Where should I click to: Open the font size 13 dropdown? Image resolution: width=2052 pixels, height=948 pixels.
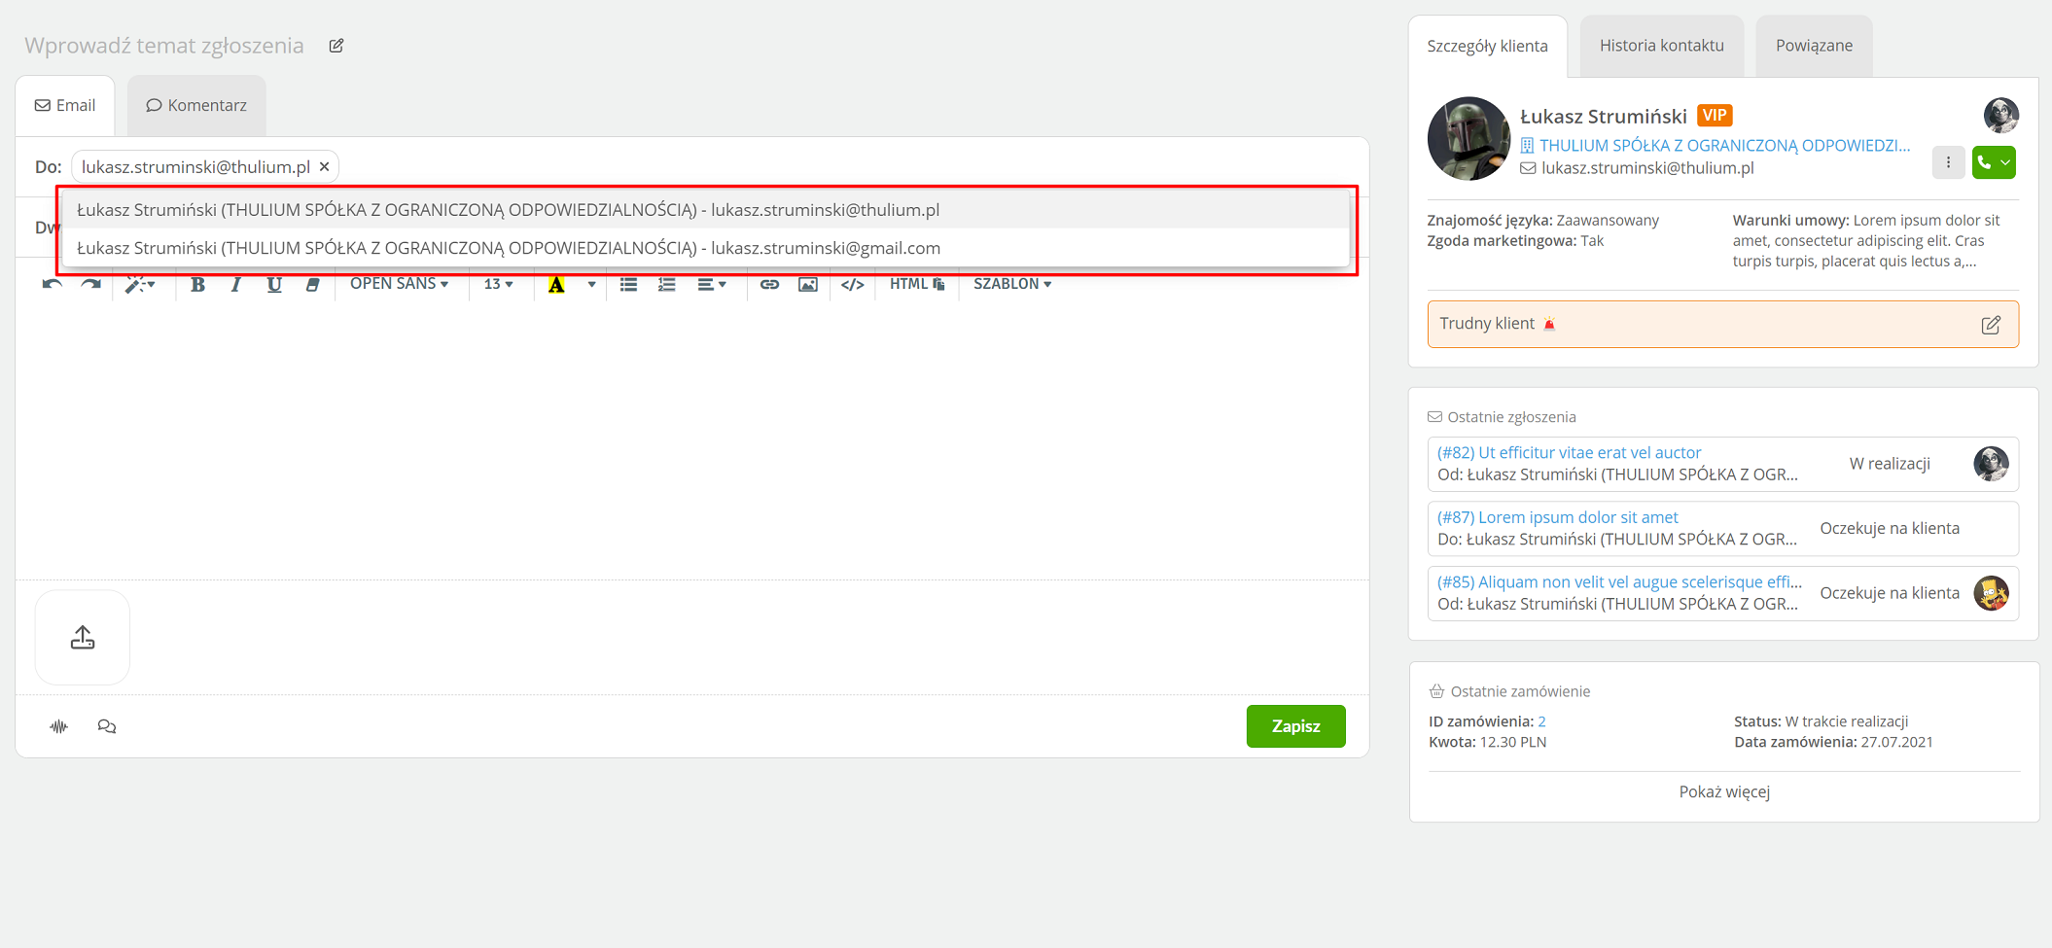[499, 284]
